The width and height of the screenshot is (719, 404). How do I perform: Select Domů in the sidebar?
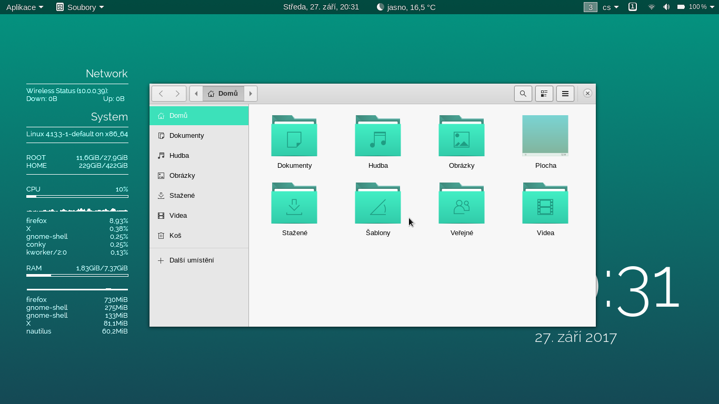pos(199,116)
